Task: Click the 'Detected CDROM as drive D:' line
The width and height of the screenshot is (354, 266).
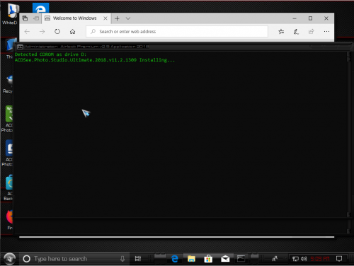Action: click(50, 54)
